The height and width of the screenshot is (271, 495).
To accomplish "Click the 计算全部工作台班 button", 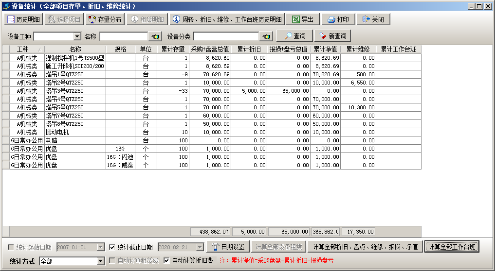I will [x=452, y=247].
